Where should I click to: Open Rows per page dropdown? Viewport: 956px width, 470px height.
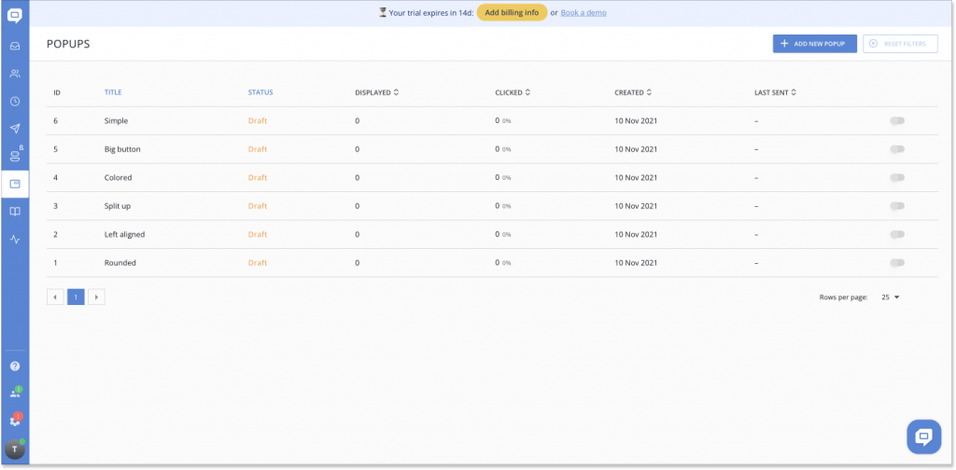point(890,297)
